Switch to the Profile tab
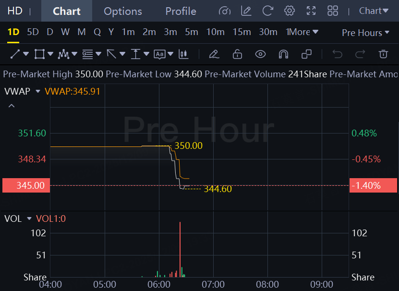 tap(181, 11)
